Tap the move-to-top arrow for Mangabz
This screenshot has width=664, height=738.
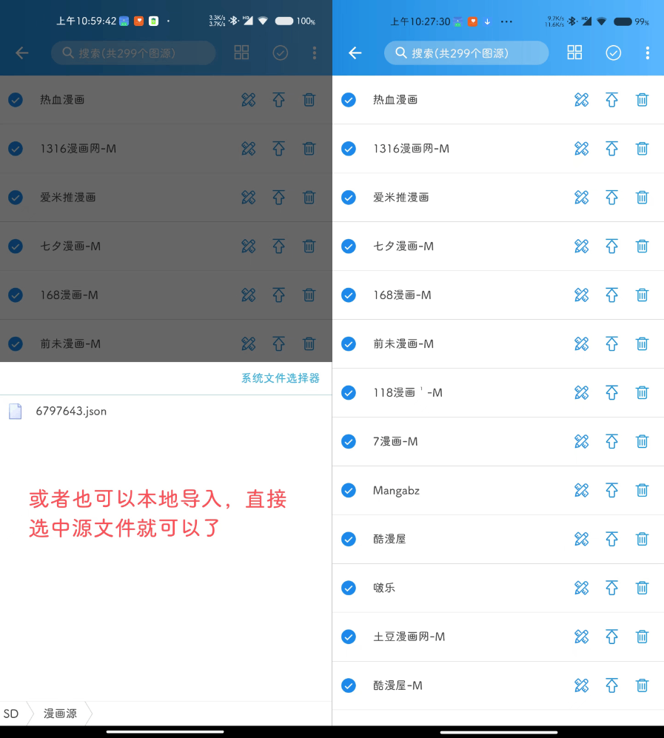click(x=611, y=490)
